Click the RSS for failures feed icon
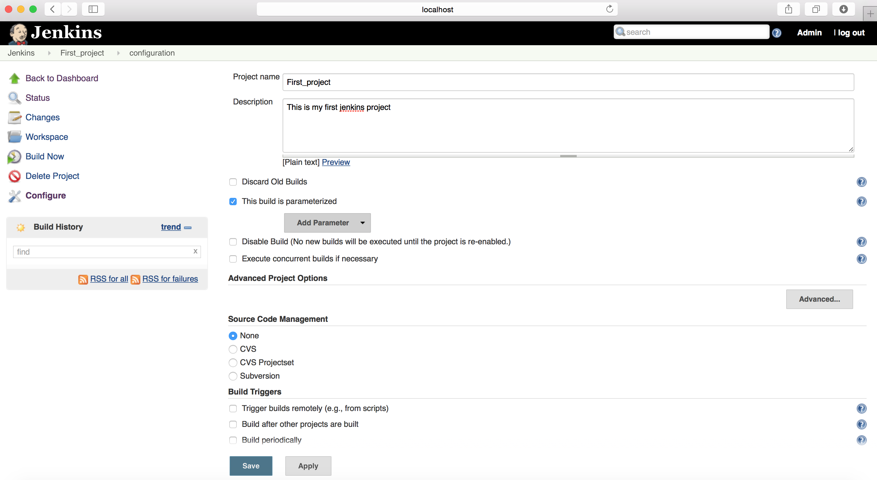The height and width of the screenshot is (480, 877). tap(135, 279)
